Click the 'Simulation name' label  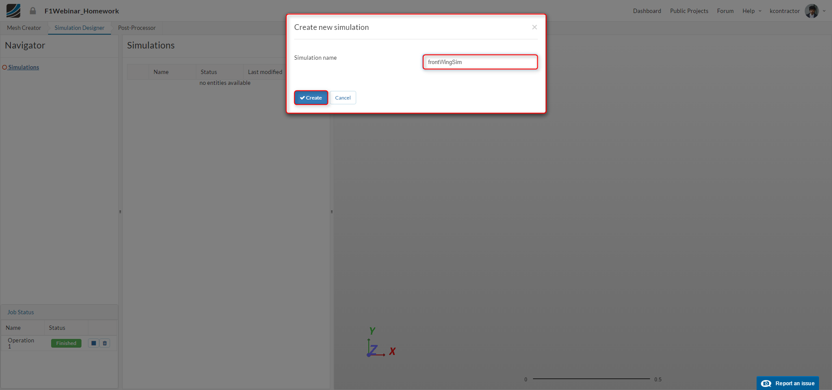pyautogui.click(x=315, y=58)
